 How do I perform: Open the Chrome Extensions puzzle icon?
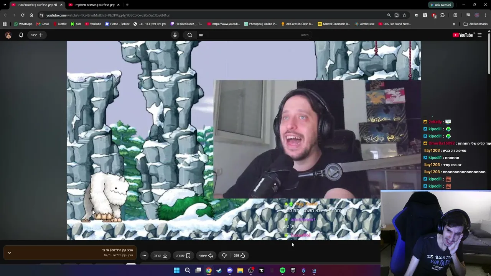[443, 15]
